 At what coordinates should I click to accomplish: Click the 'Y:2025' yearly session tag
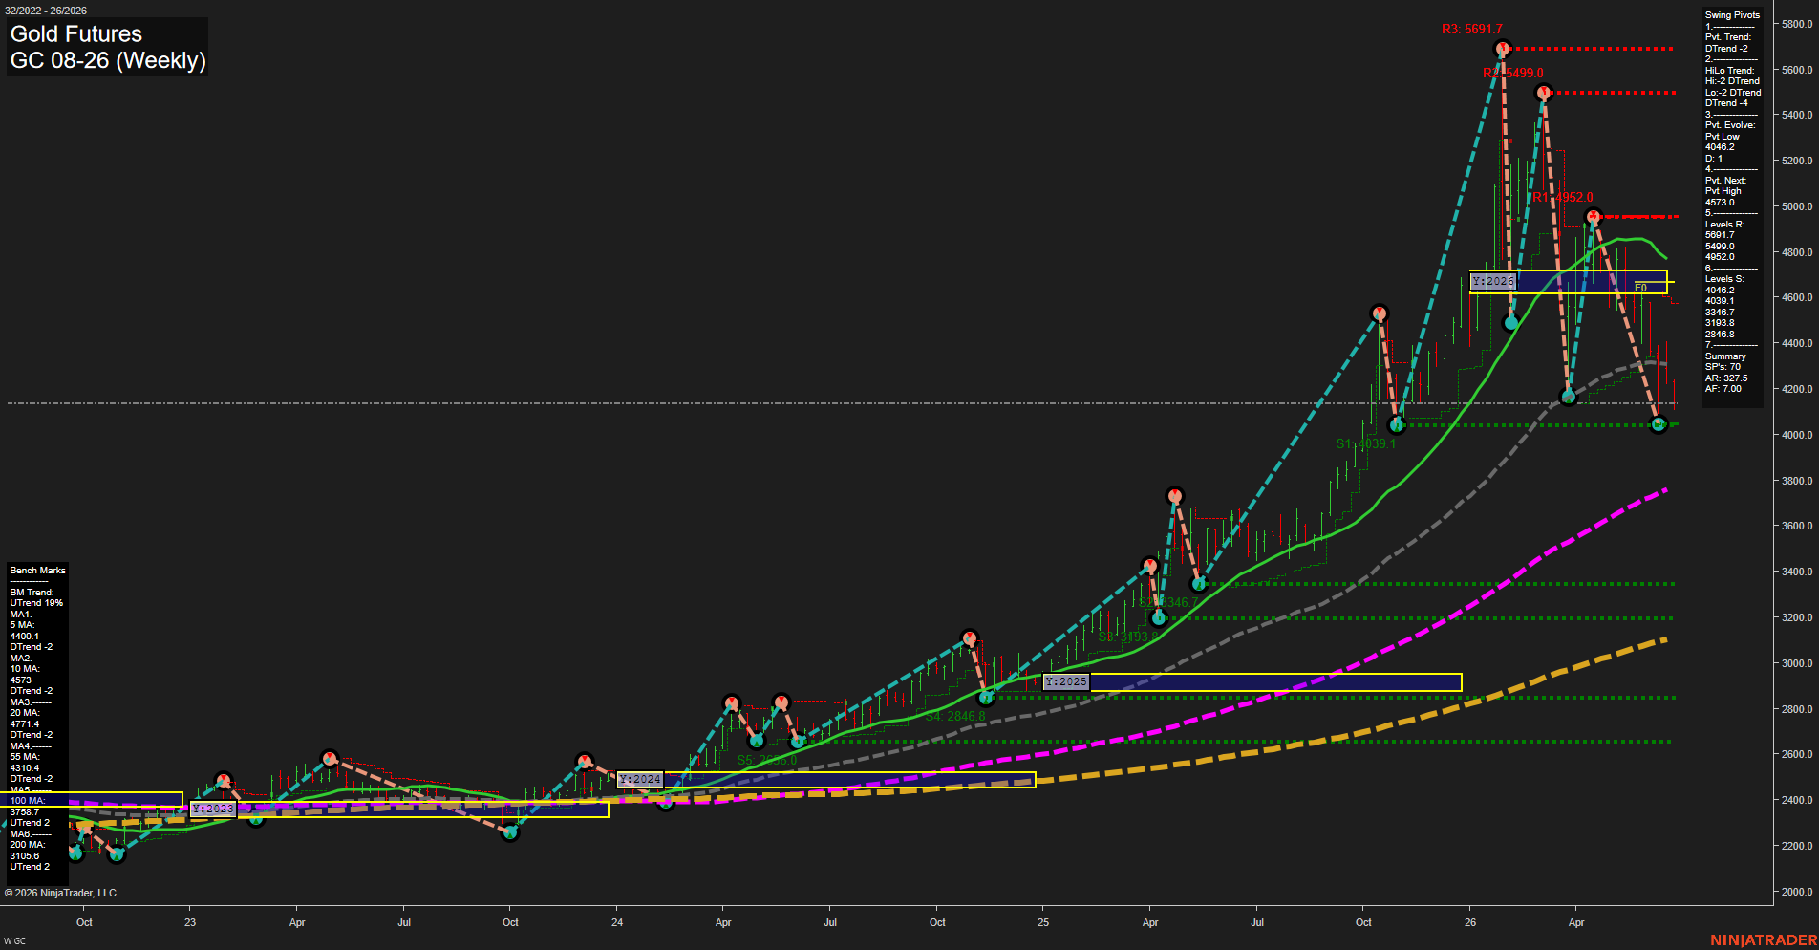1065,682
